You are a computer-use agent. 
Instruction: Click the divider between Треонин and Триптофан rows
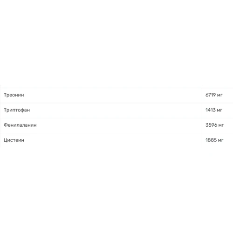click(x=116, y=103)
